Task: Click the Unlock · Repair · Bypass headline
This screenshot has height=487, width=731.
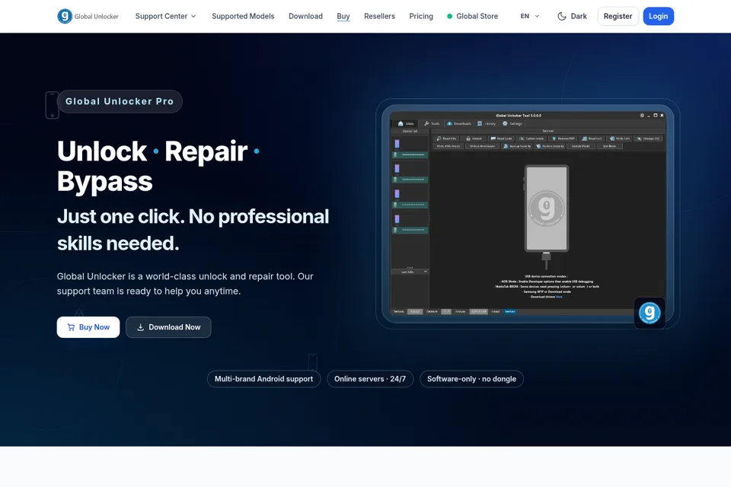Action: click(158, 166)
